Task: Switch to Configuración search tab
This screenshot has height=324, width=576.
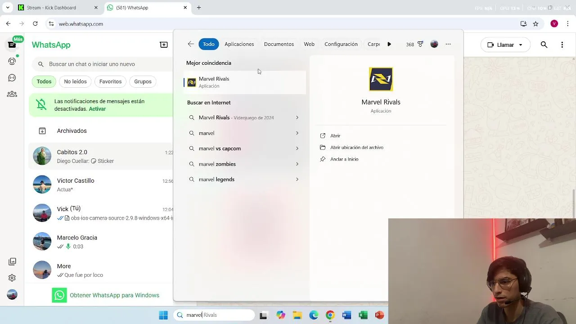Action: [x=341, y=44]
